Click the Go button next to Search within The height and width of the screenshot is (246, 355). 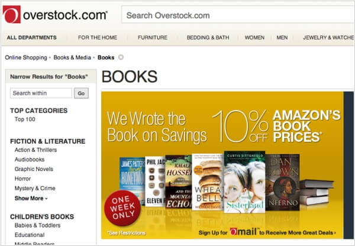81,93
